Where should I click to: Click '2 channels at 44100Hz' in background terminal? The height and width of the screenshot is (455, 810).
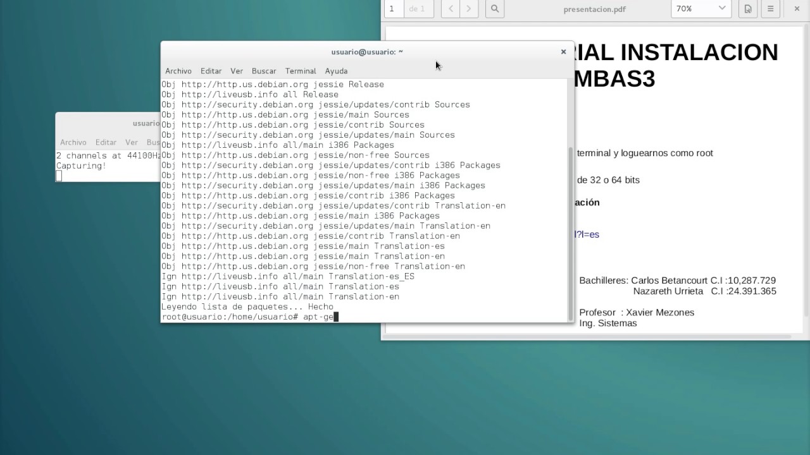(108, 155)
